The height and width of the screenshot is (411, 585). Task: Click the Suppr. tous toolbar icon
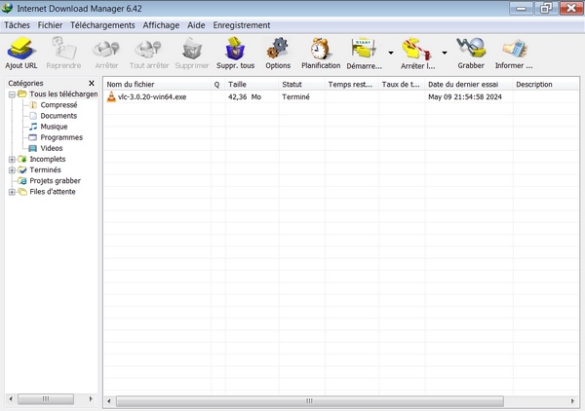click(x=234, y=49)
